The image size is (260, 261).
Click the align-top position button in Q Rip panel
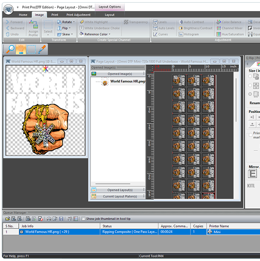tap(252, 124)
